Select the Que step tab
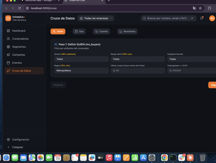 [79, 31]
